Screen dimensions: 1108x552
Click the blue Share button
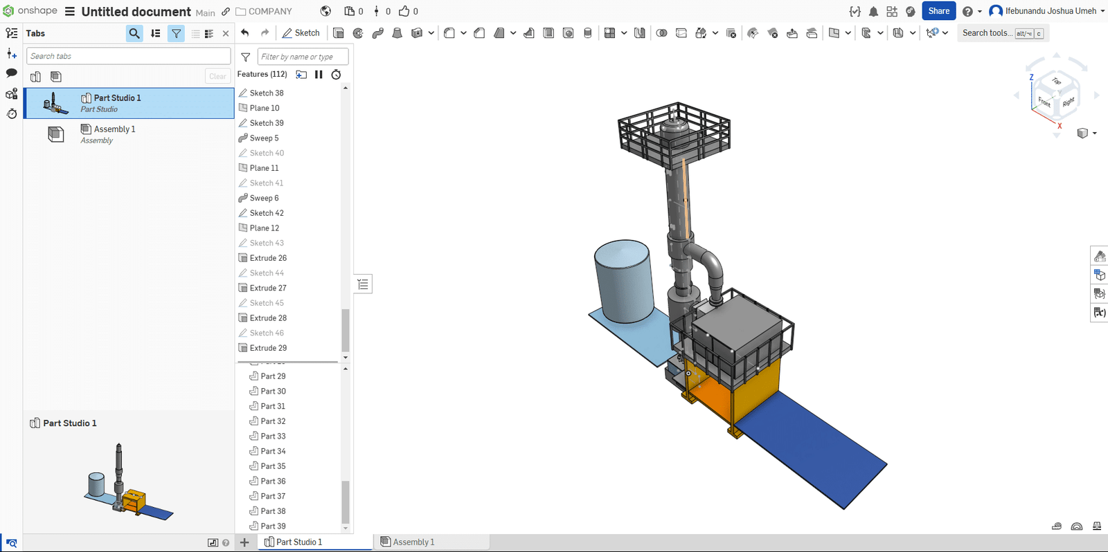(x=938, y=11)
